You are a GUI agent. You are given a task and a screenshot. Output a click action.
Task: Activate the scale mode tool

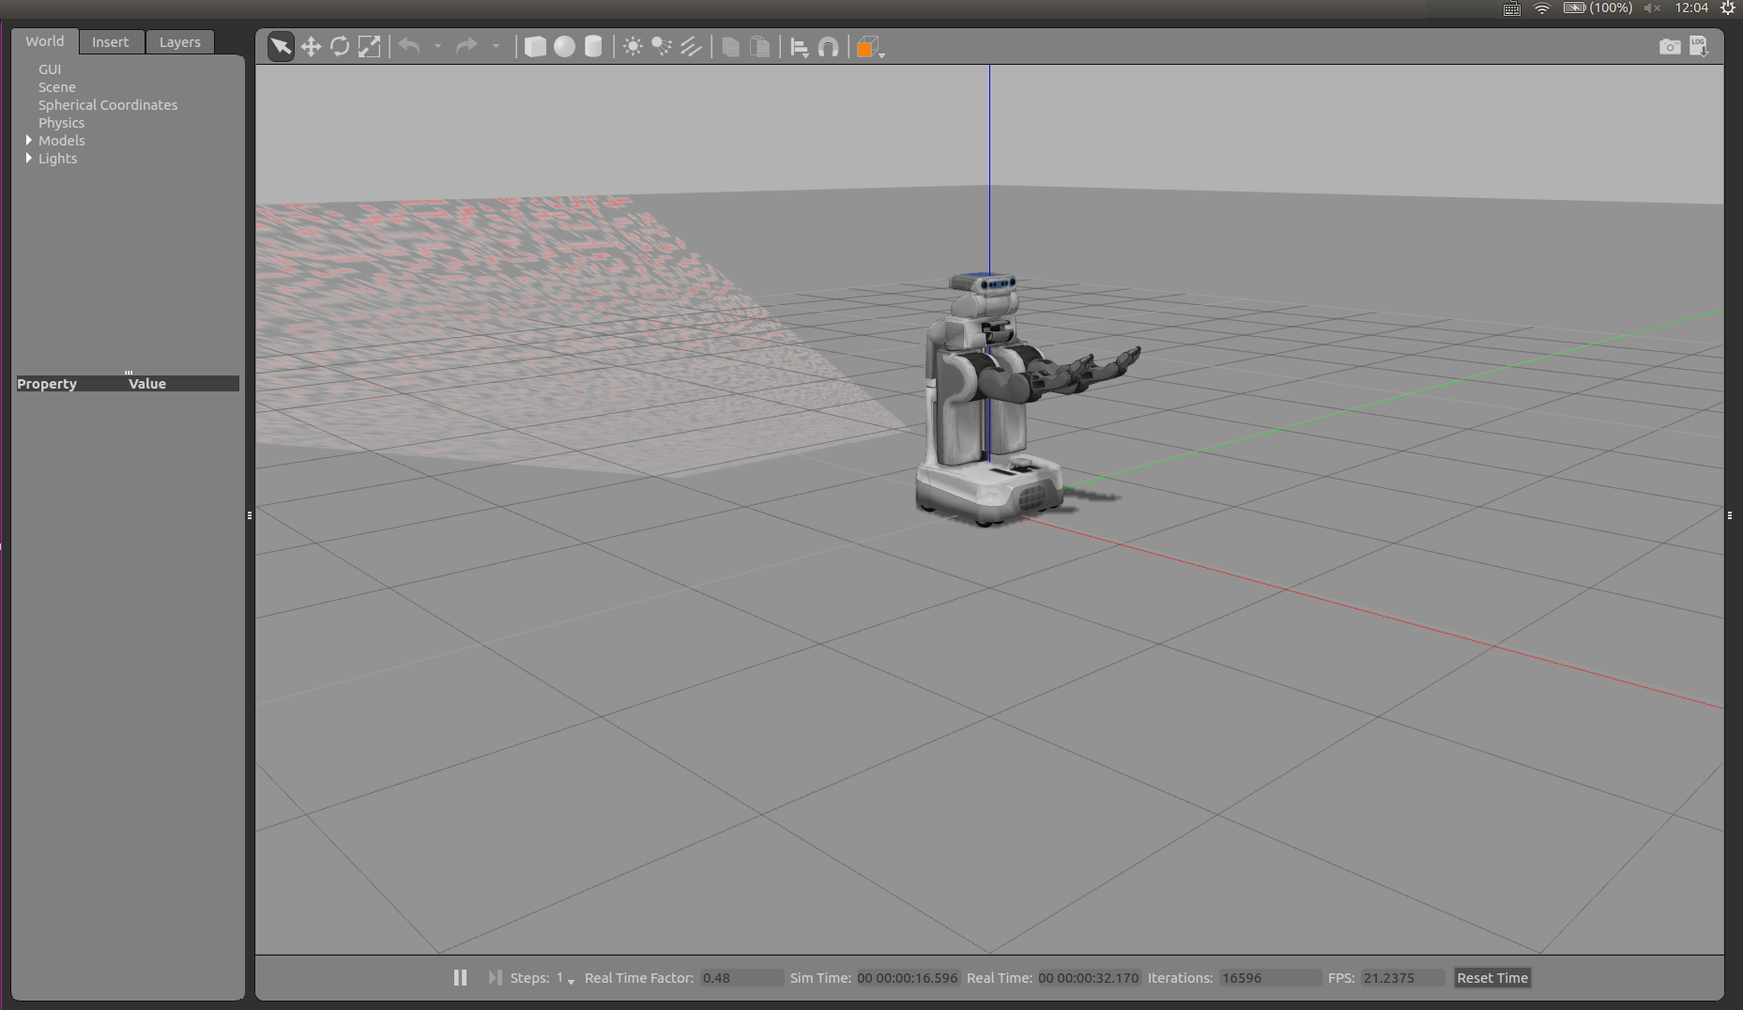click(x=370, y=46)
